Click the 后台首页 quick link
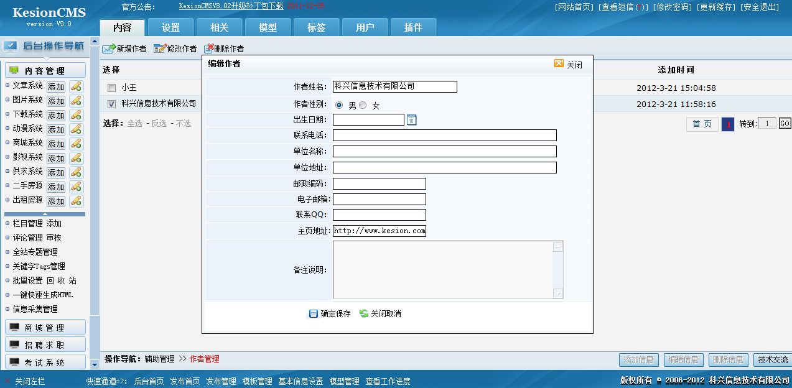Screen dimensions: 792x388 [149, 381]
